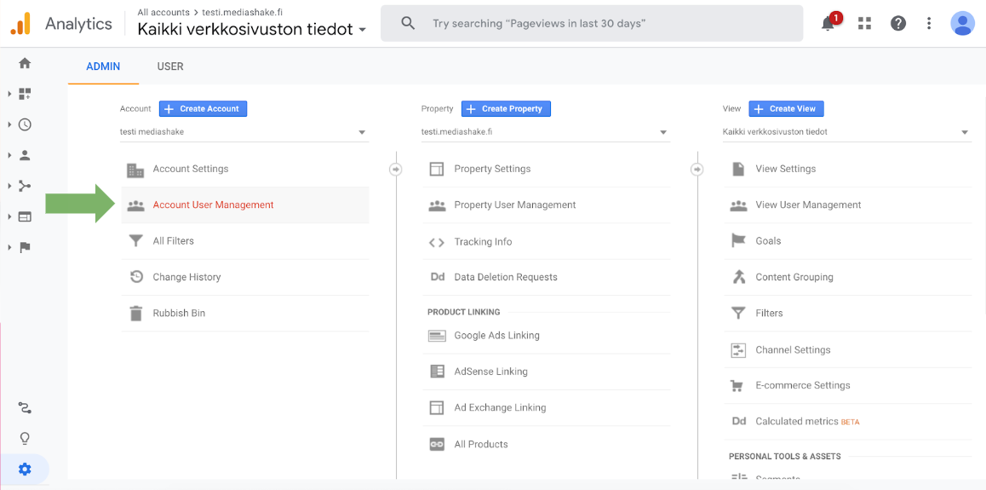This screenshot has width=986, height=490.
Task: Open the Home icon in sidebar
Action: pyautogui.click(x=25, y=63)
